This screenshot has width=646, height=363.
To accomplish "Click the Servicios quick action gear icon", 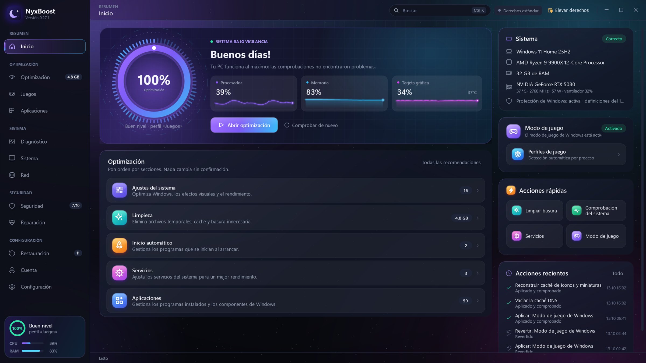I will coord(517,236).
